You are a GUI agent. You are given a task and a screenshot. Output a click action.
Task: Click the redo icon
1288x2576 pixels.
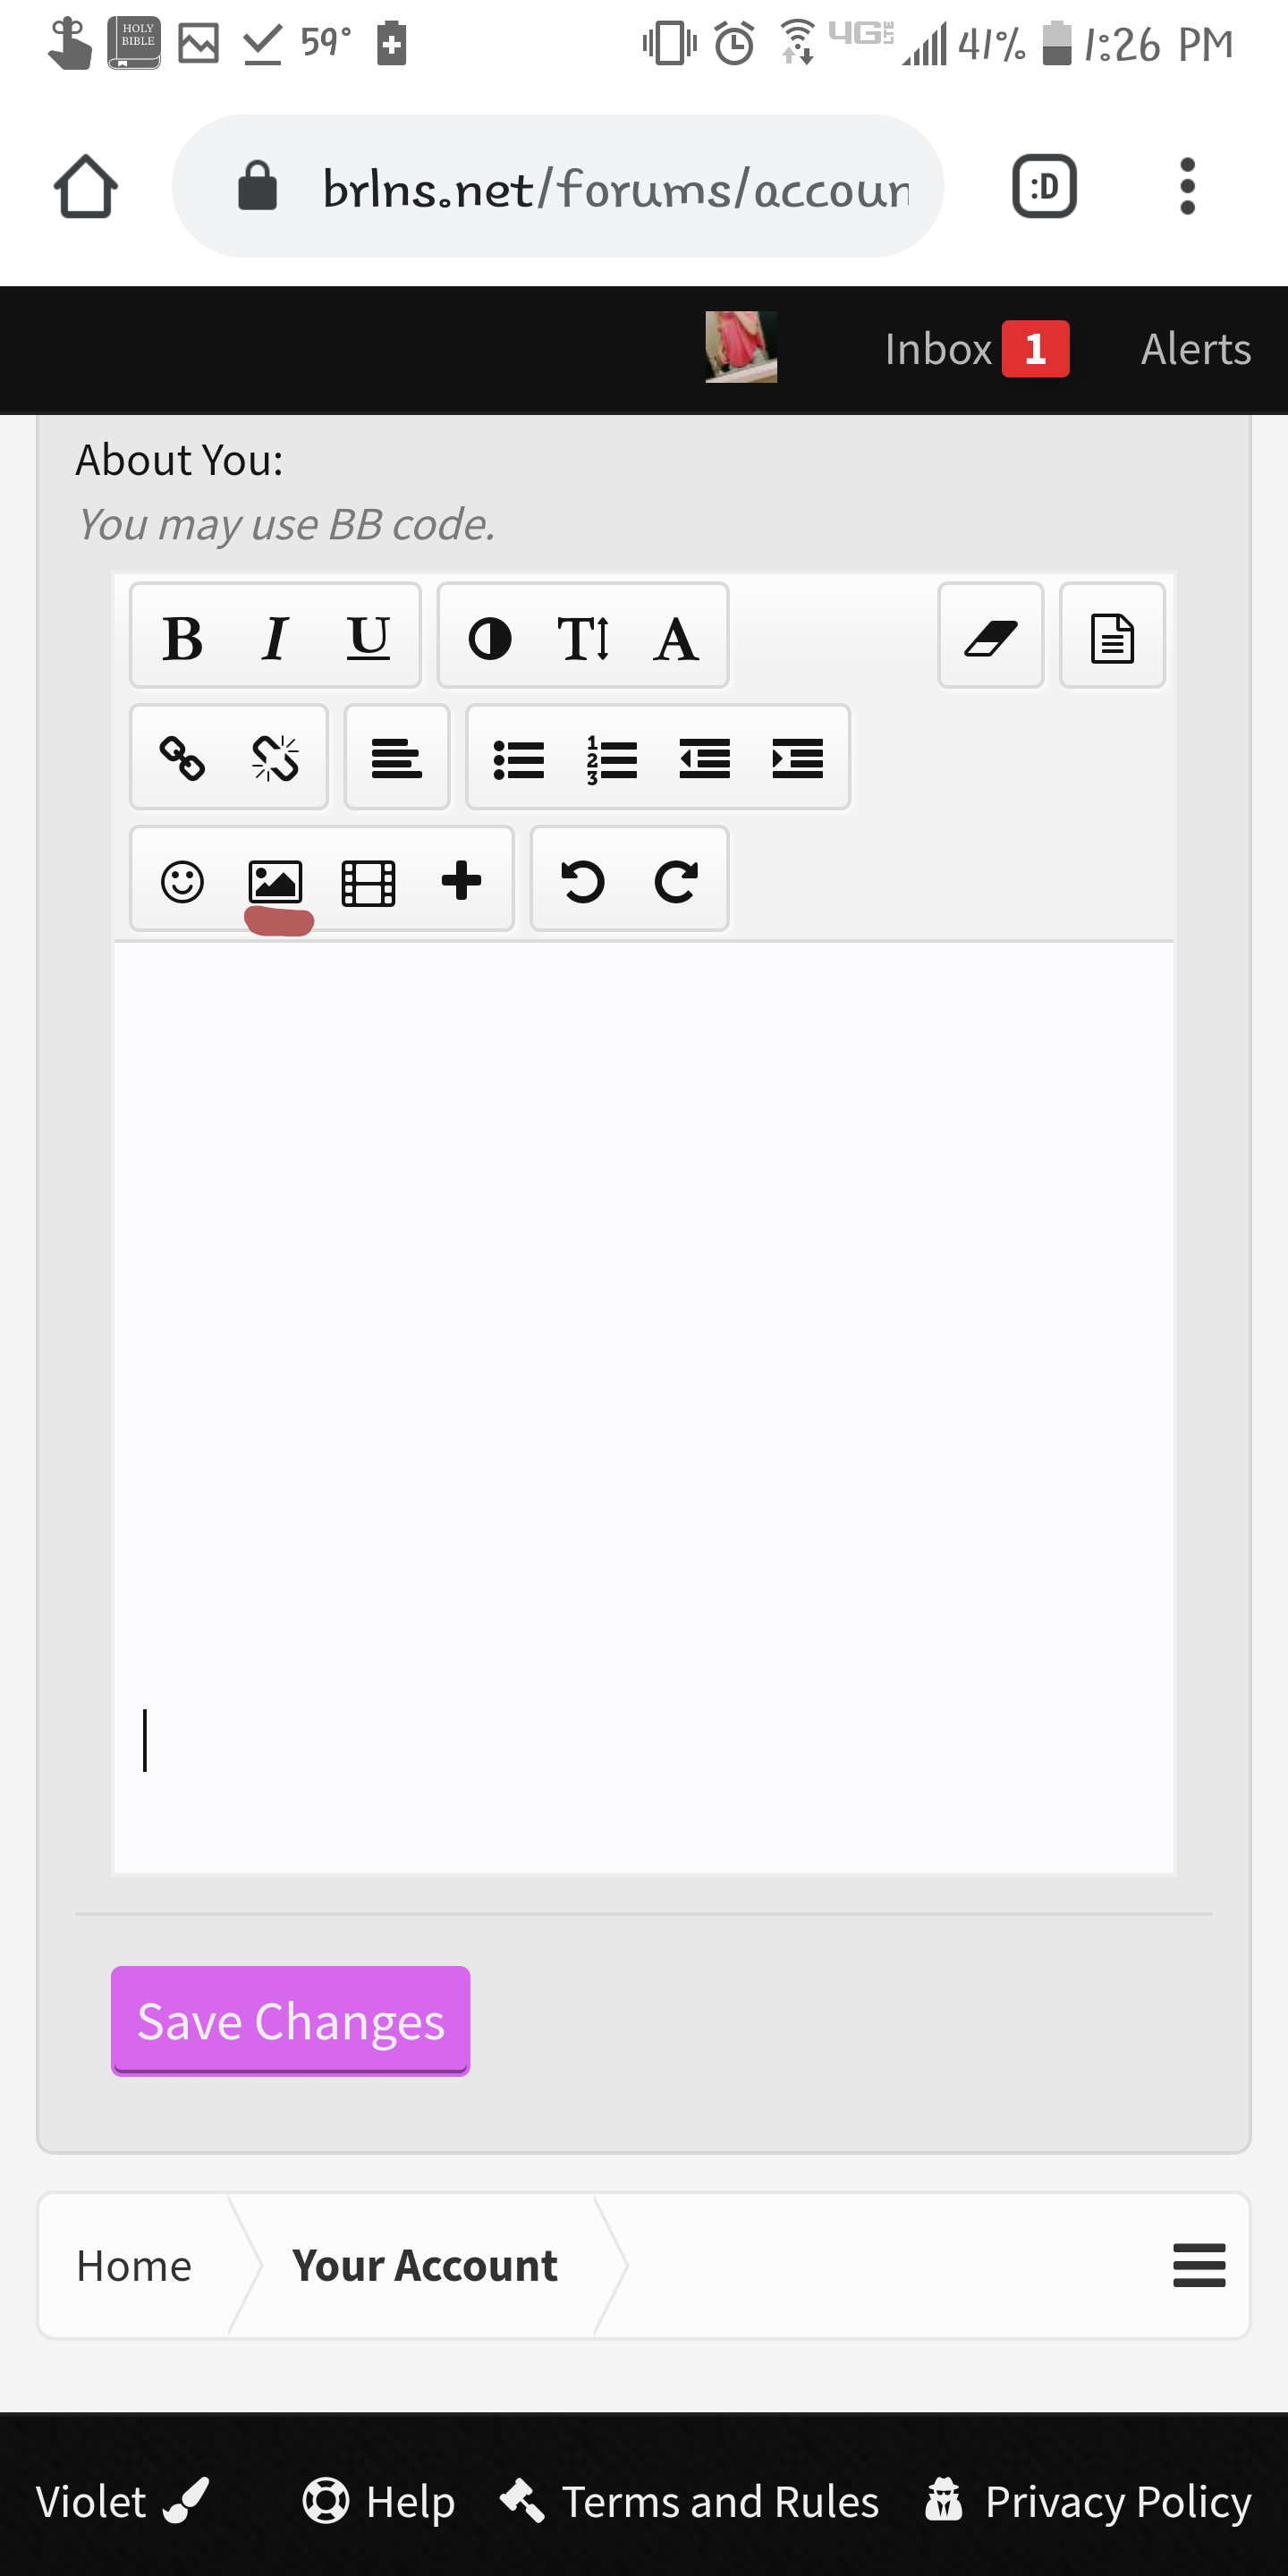point(676,881)
